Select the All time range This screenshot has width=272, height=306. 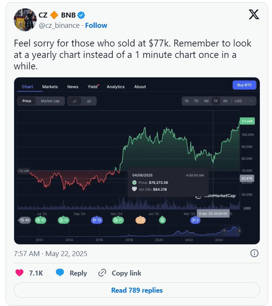[x=225, y=101]
